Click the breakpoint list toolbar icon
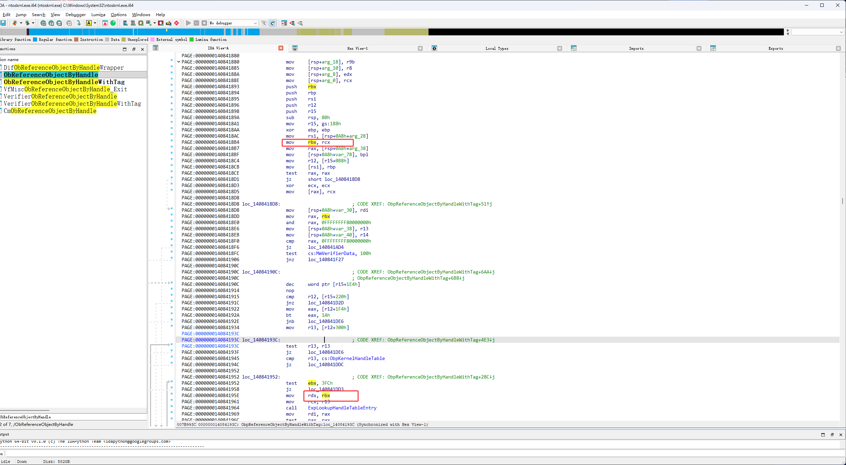Image resolution: width=846 pixels, height=465 pixels. click(x=284, y=23)
